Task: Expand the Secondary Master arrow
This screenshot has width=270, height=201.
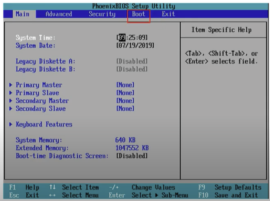Action: point(11,101)
